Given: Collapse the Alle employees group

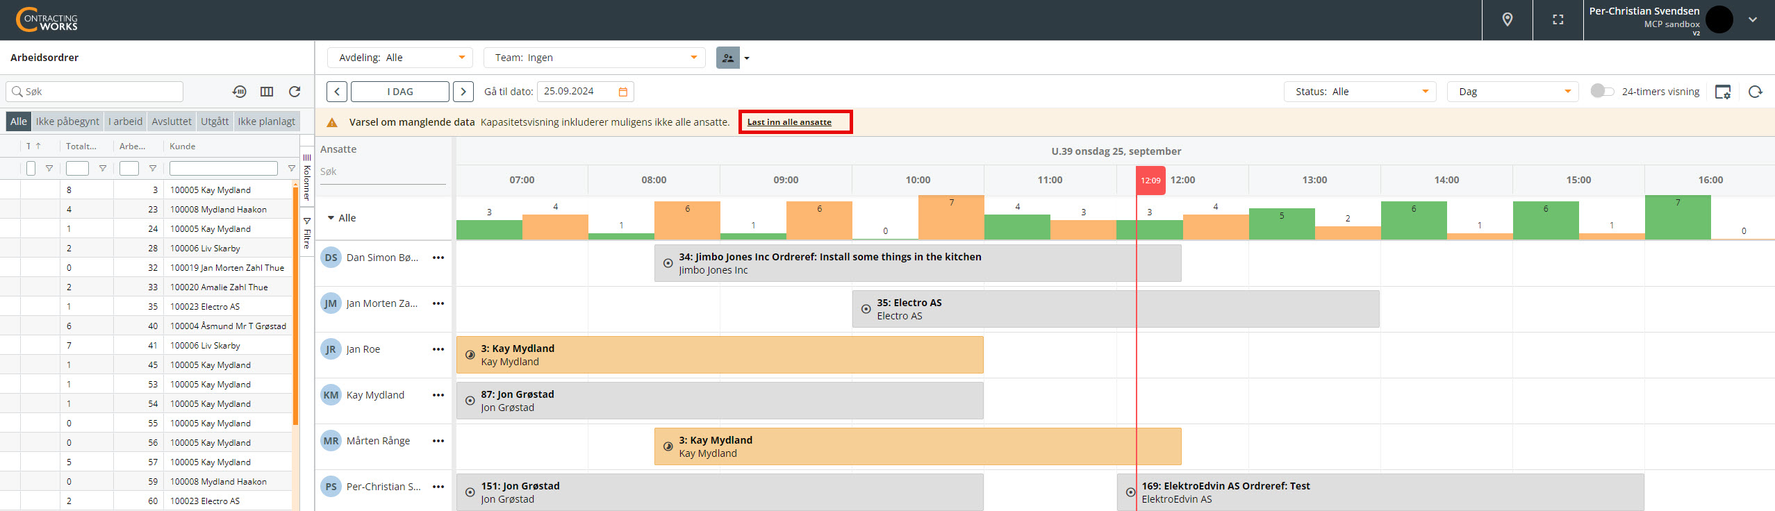Looking at the screenshot, I should click(x=331, y=218).
